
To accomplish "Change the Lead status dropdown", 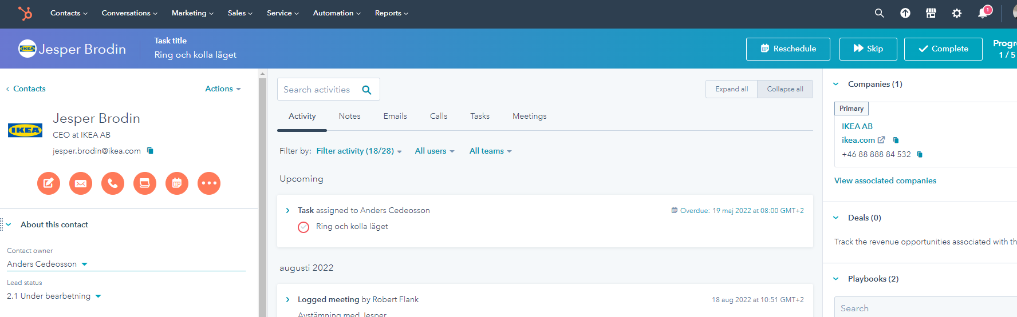I will pos(54,296).
